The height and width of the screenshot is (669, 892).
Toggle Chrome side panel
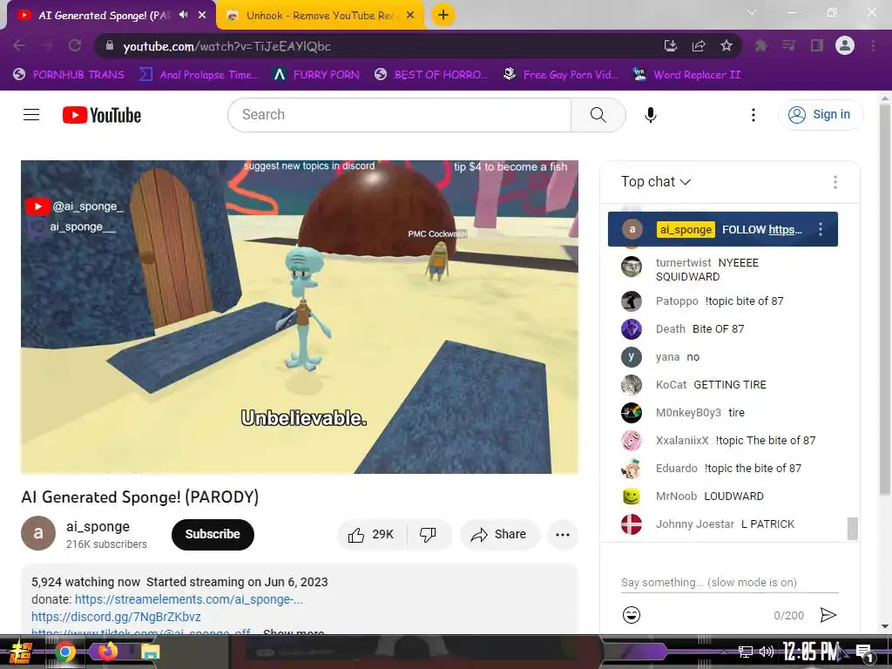click(x=817, y=45)
